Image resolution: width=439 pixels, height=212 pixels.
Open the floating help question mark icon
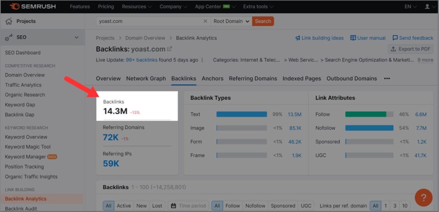(424, 198)
